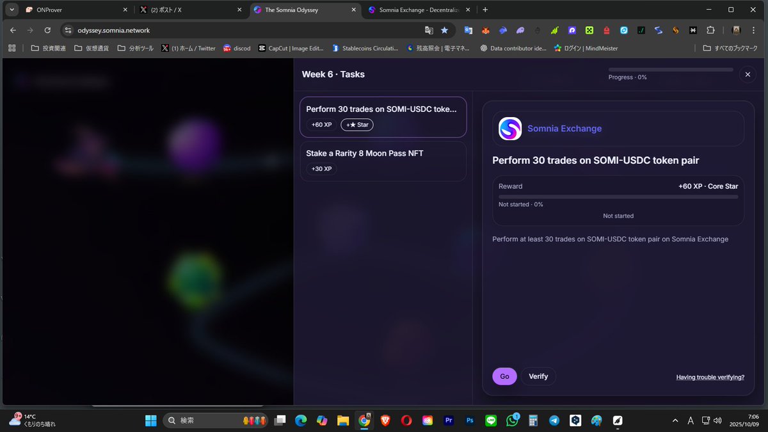The image size is (768, 432).
Task: Open the green bar chart extension
Action: (x=555, y=30)
